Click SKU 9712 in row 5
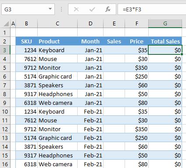Image resolution: width=186 pixels, height=168 pixels. [26, 68]
